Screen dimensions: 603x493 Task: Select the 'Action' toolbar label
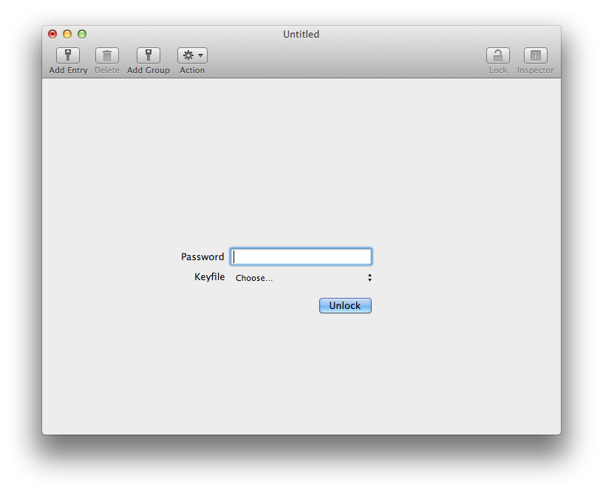tap(192, 70)
